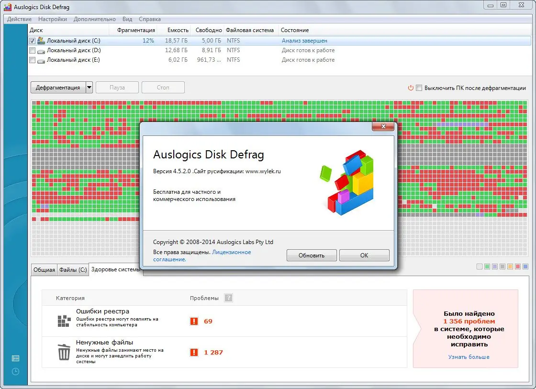Click the Пауза button

117,88
